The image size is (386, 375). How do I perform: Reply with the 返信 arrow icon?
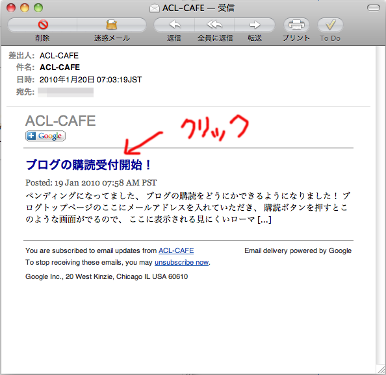click(174, 25)
